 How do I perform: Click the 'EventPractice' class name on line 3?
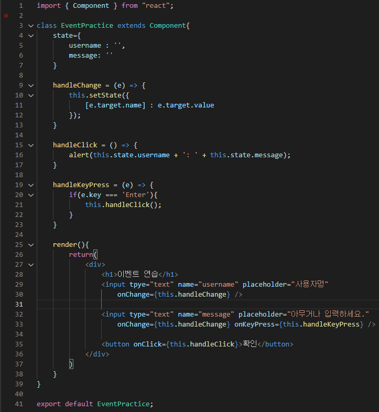tap(87, 26)
